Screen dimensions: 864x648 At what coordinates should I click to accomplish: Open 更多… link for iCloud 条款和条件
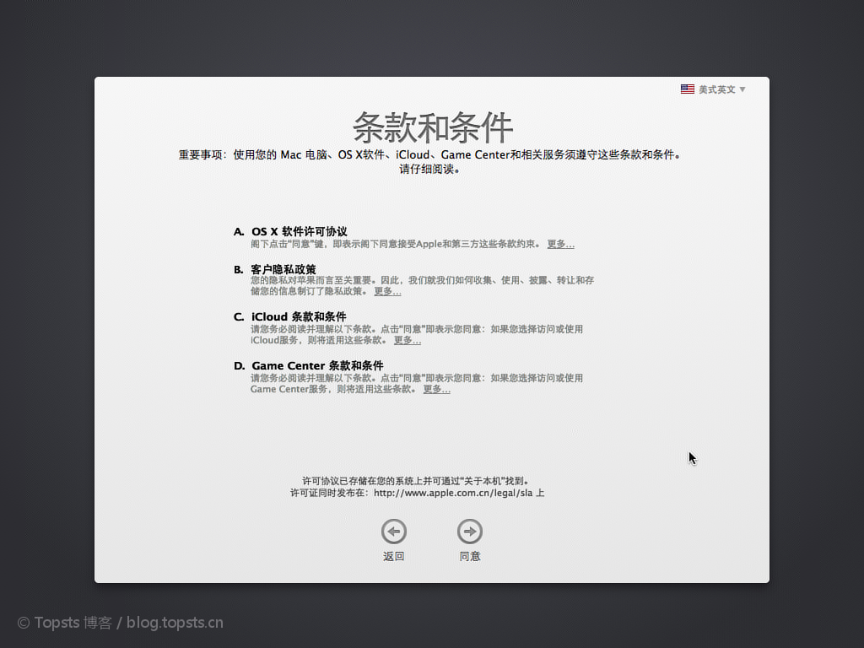pos(408,341)
